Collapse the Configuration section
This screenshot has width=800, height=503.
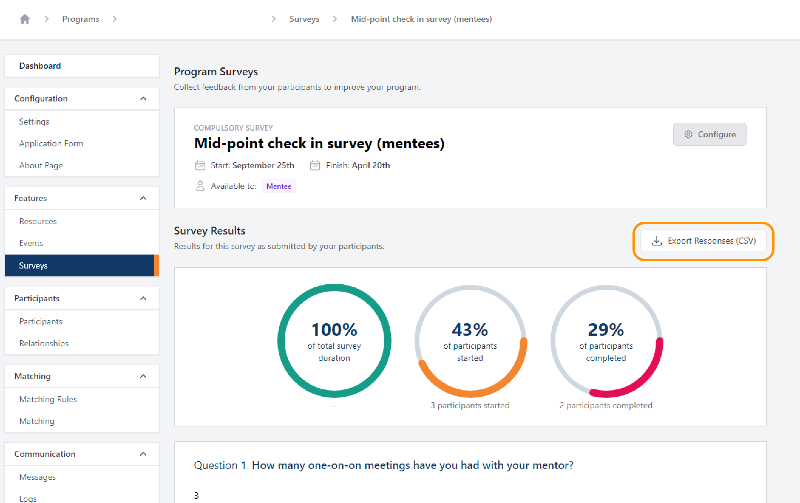coord(143,98)
